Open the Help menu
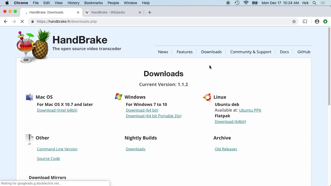Viewport: 331px width, 186px height. pyautogui.click(x=146, y=3)
